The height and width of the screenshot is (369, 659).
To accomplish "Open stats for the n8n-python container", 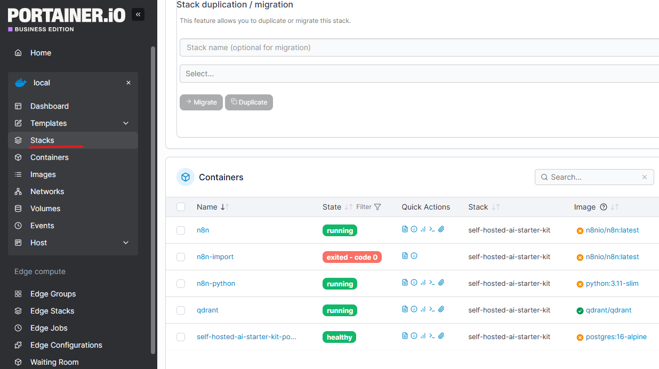I will 423,282.
